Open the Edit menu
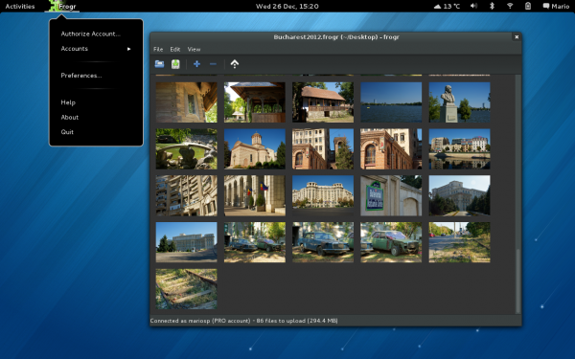575x359 pixels. click(175, 49)
